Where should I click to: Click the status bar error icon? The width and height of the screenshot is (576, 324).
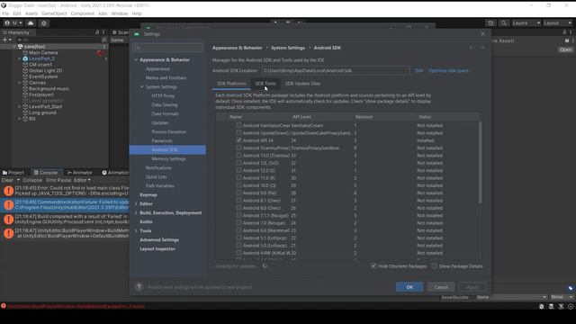4,306
